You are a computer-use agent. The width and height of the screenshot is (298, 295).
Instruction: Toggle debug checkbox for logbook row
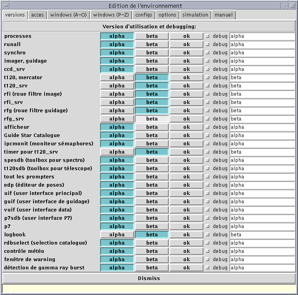(x=208, y=235)
